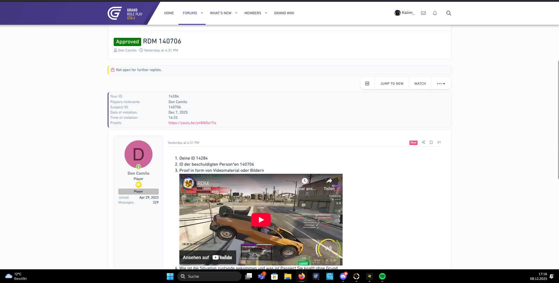Open the more options ellipsis dropdown
This screenshot has height=283, width=559.
441,83
